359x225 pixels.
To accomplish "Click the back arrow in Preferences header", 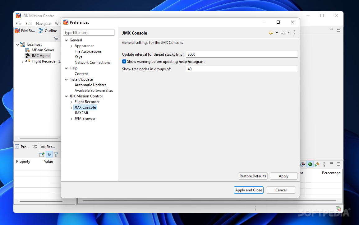I will 271,33.
